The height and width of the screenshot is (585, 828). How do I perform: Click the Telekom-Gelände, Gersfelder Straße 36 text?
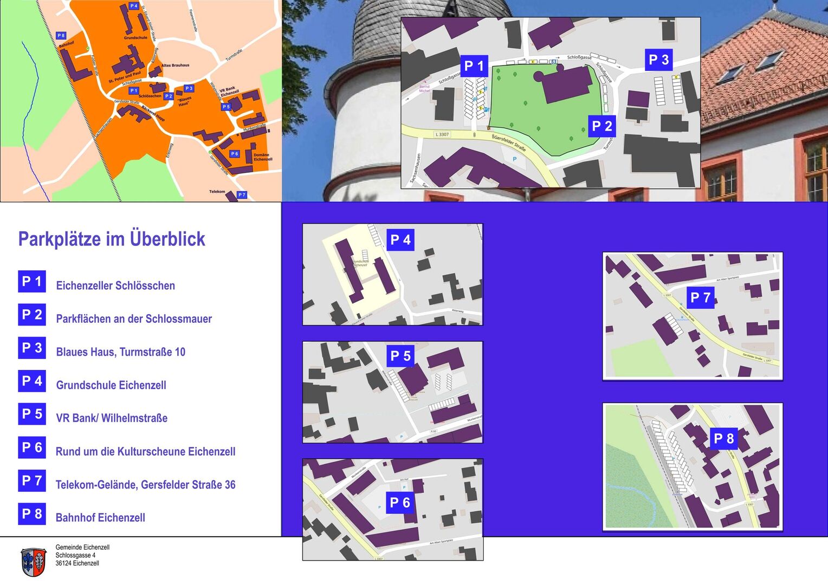145,485
